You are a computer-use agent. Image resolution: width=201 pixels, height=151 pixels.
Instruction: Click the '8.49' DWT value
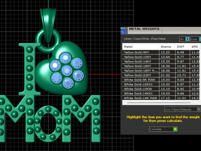tap(180, 52)
